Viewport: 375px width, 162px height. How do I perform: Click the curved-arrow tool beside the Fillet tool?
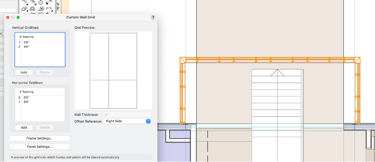[x=33, y=2]
